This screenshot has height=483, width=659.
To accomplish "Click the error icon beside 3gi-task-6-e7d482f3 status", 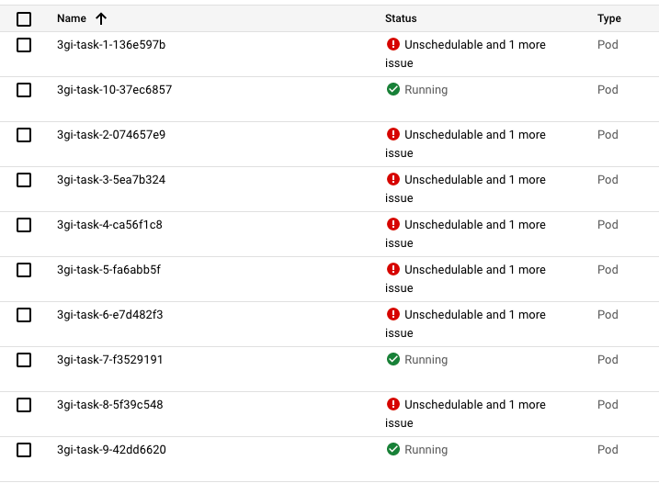I will coord(393,314).
